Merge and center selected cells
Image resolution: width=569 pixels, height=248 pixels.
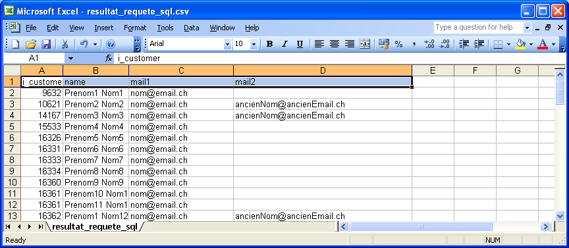point(365,44)
